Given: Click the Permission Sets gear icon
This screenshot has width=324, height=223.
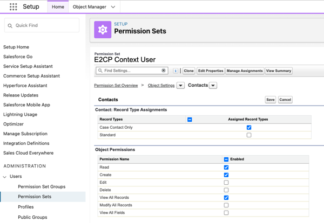Looking at the screenshot, I should pos(103,30).
